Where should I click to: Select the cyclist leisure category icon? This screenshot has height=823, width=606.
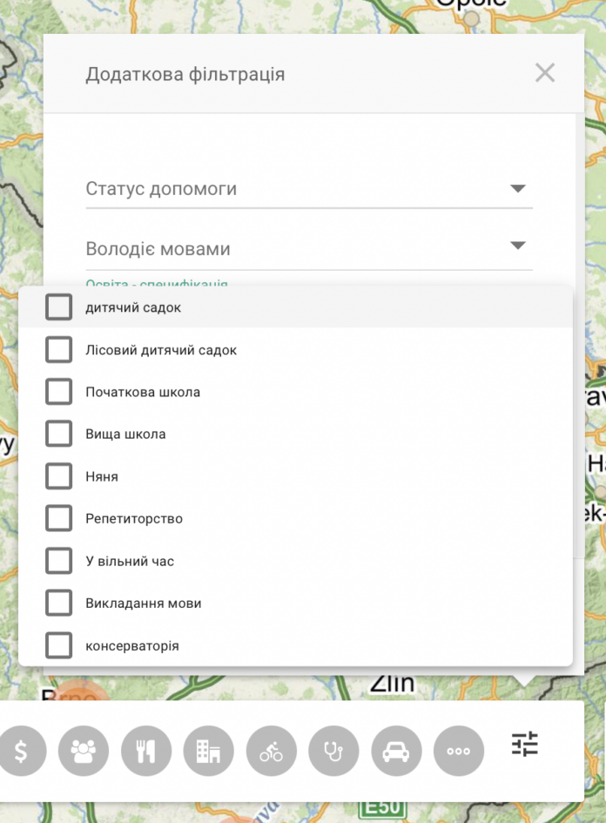(x=272, y=751)
